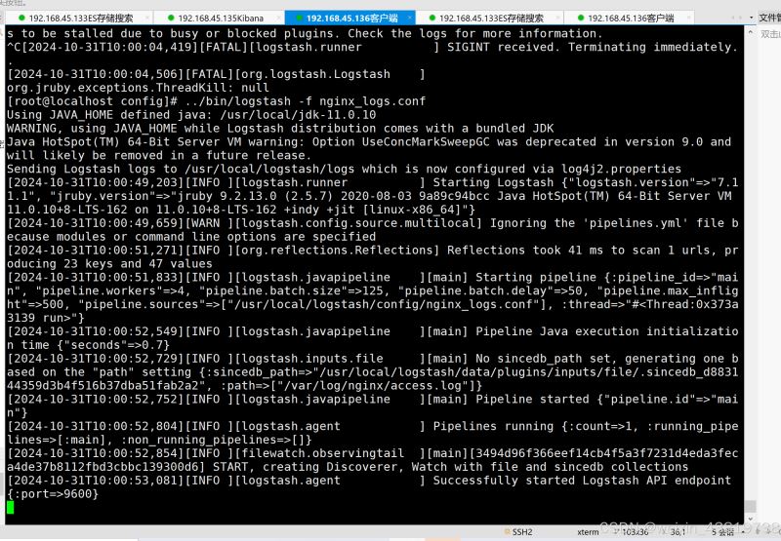Click the green terminal cursor block
Image resolution: width=781 pixels, height=541 pixels.
click(11, 507)
